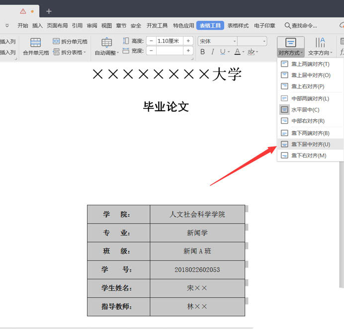
Task: Click the 拆分表格 (split table) icon
Action: 56,52
